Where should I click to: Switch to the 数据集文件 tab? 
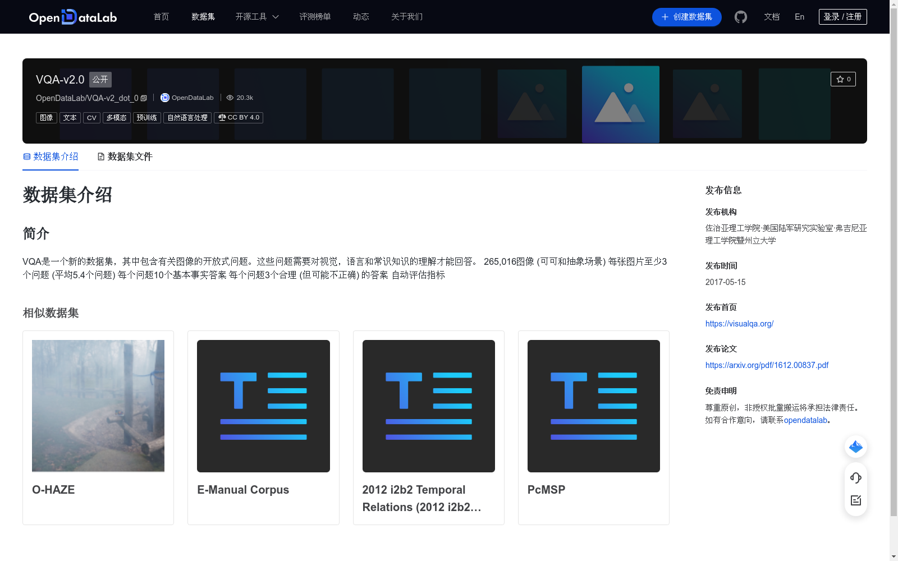[x=125, y=157]
